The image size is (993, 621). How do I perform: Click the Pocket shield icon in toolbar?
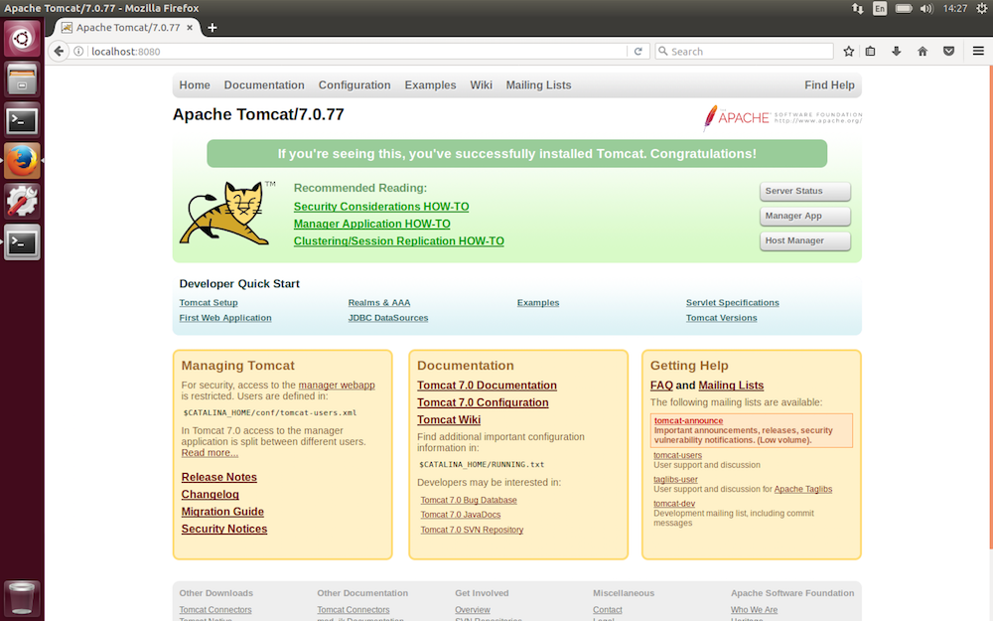click(948, 52)
